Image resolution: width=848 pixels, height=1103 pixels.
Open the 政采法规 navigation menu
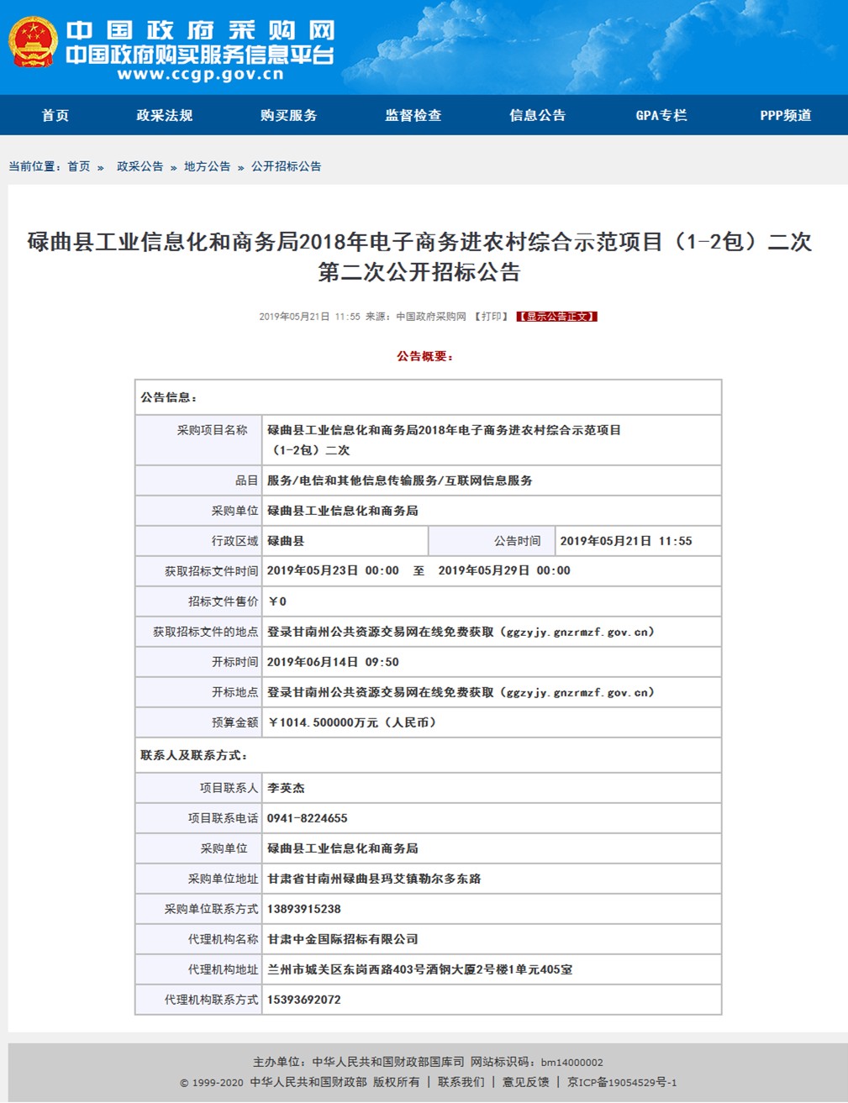click(x=165, y=115)
